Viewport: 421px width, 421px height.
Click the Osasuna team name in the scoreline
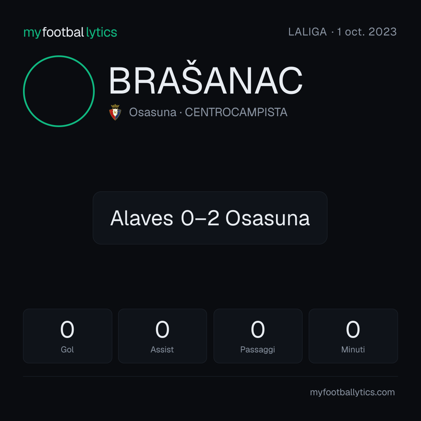pos(267,218)
